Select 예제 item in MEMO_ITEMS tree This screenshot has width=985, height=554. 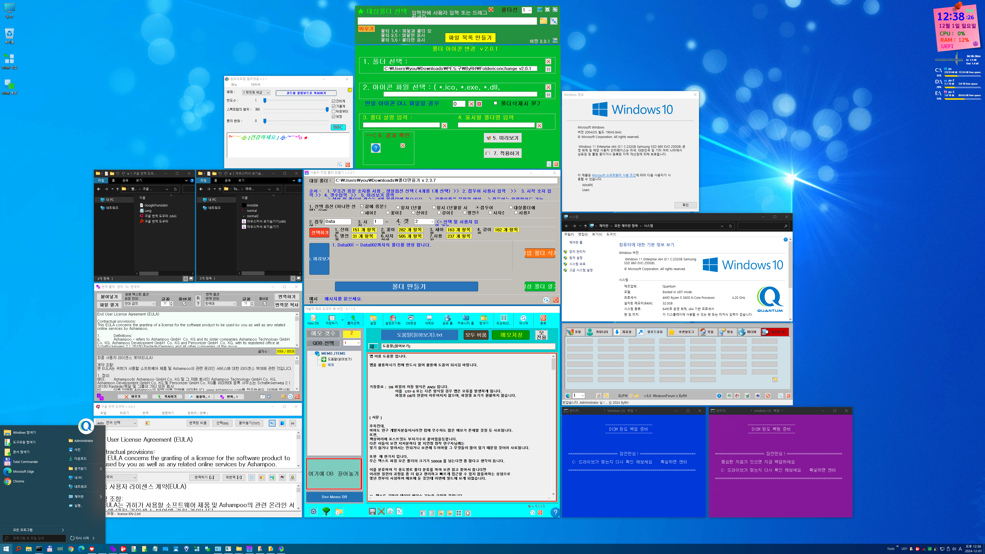pos(331,365)
